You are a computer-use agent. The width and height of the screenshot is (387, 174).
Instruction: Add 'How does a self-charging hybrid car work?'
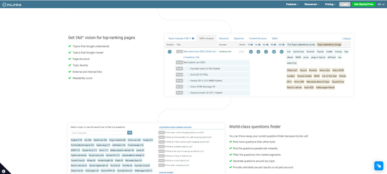[x=161, y=133]
